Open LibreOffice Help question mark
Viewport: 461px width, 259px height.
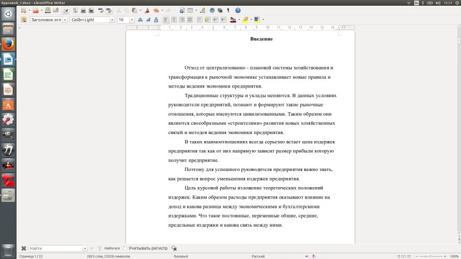point(238,10)
